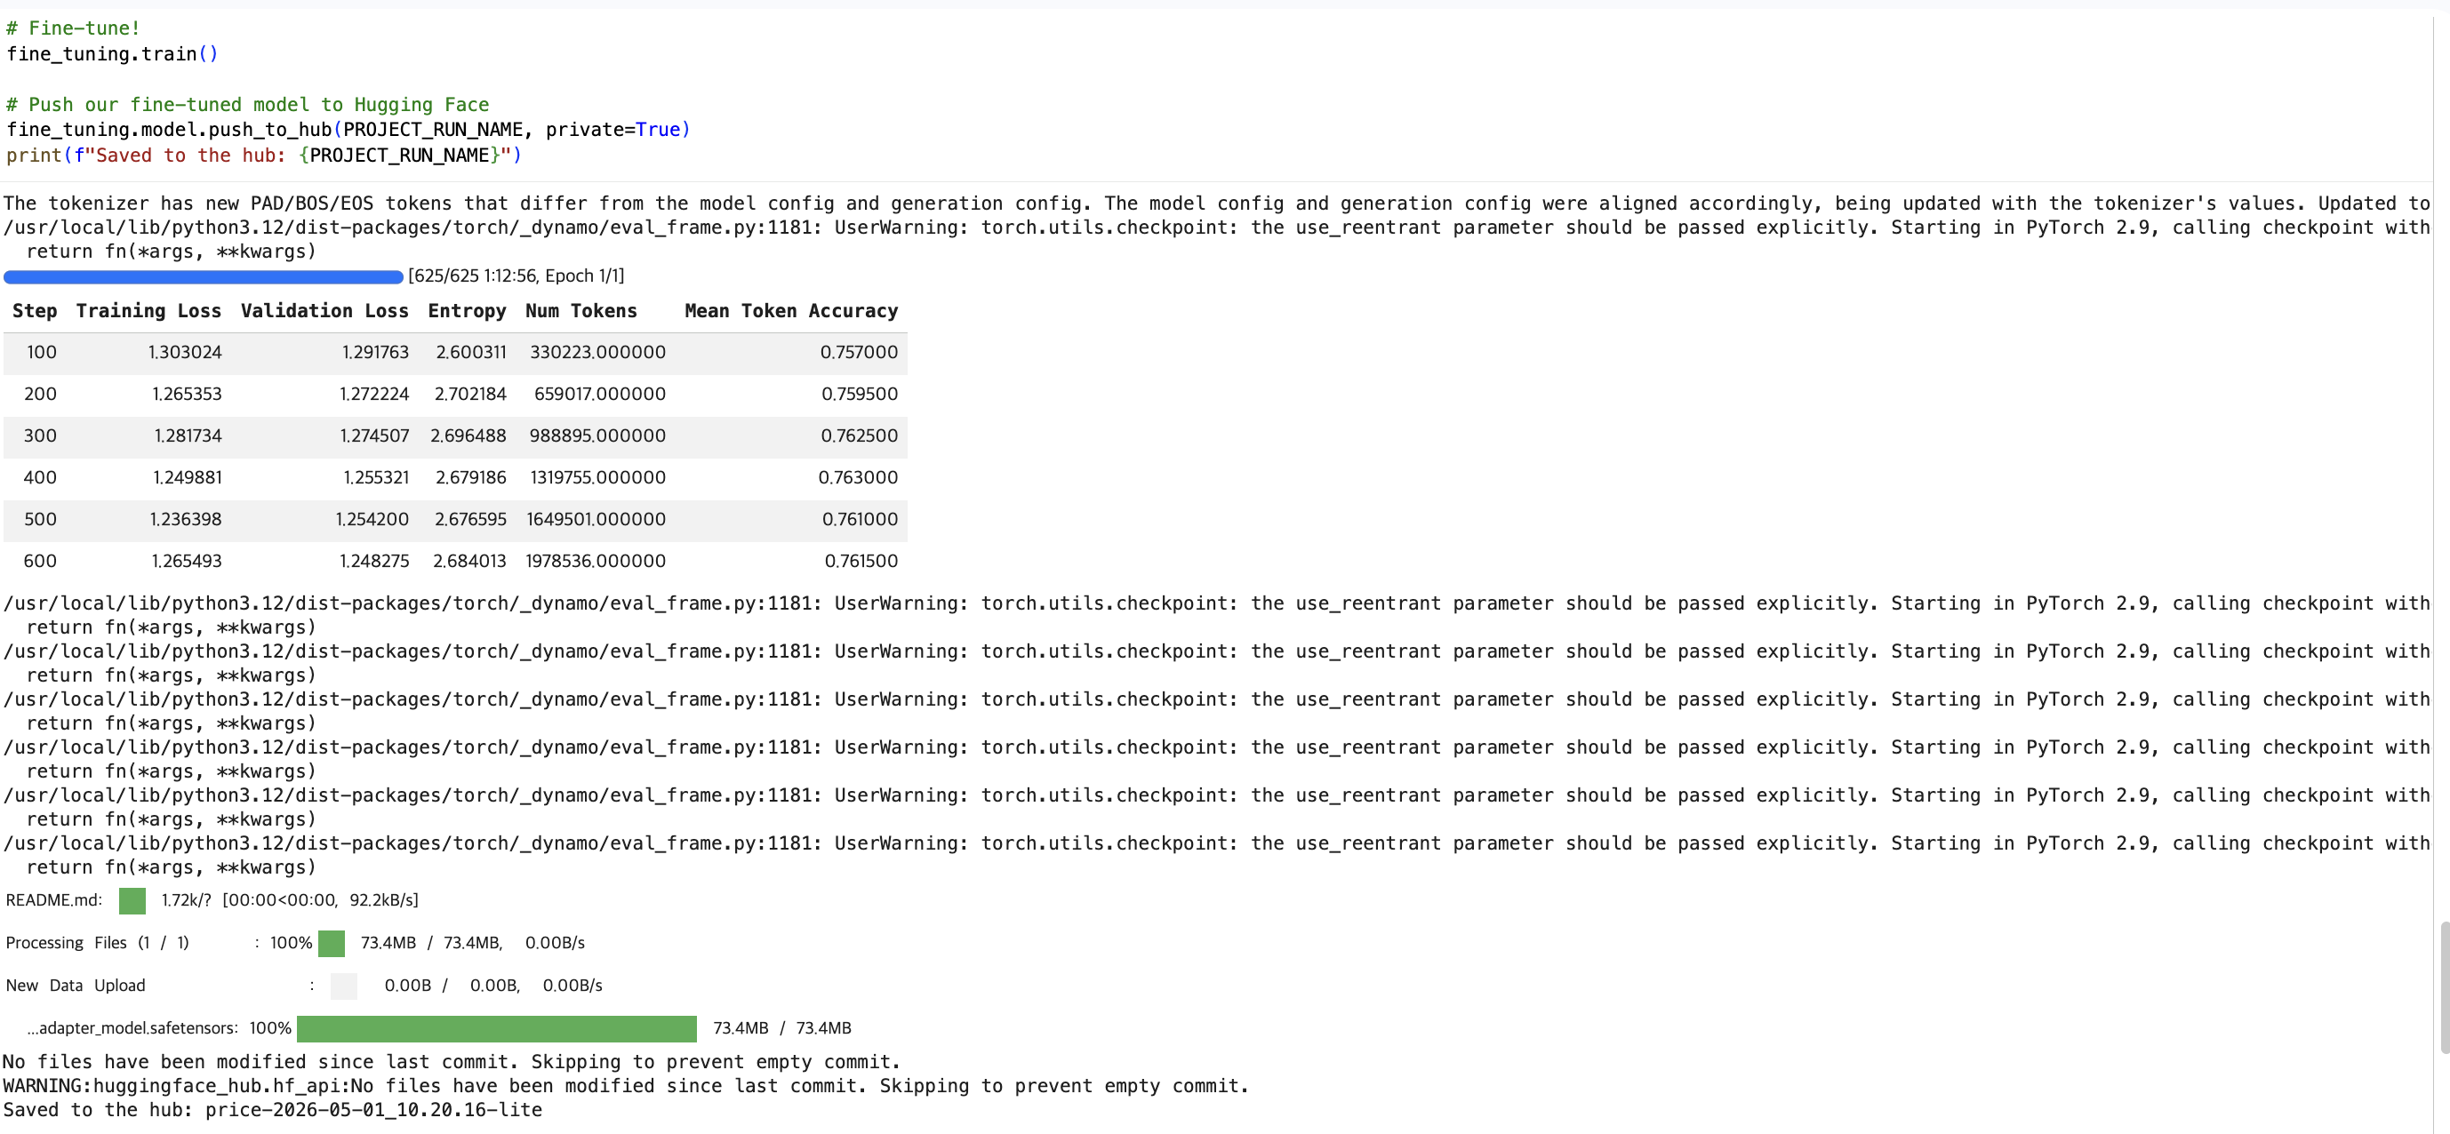This screenshot has height=1134, width=2450.
Task: Click validation loss value 1.255321
Action: [376, 477]
